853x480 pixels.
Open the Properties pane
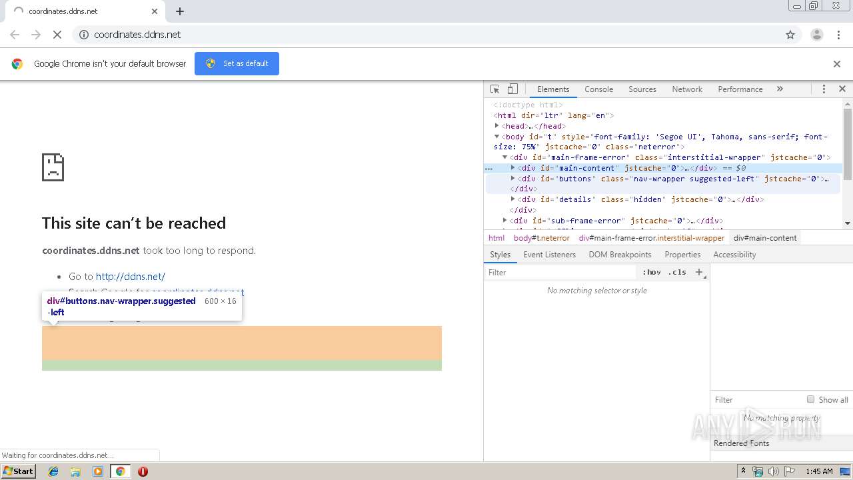click(682, 255)
